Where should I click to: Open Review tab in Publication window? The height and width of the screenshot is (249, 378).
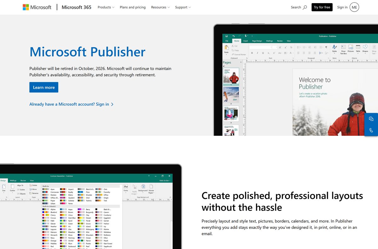280,41
